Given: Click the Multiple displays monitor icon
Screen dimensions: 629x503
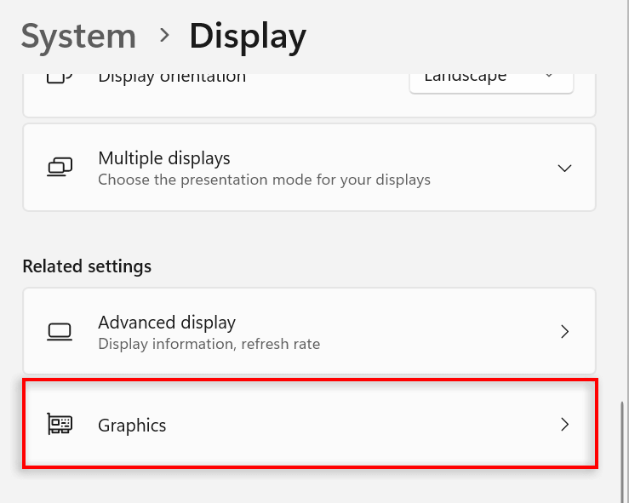Looking at the screenshot, I should [x=60, y=168].
